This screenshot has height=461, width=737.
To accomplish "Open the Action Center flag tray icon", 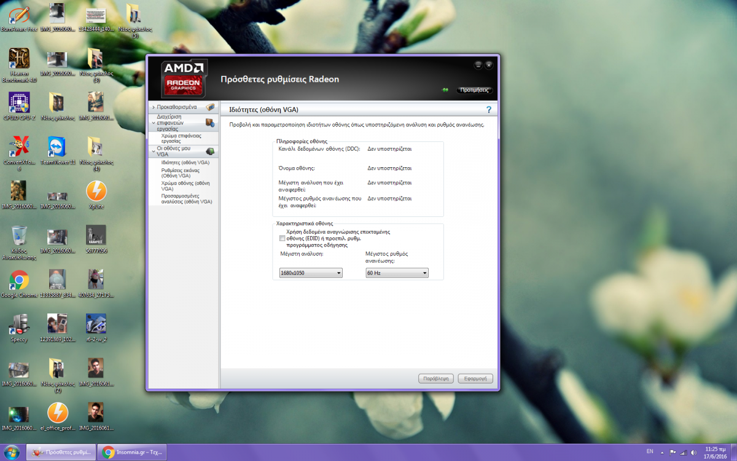I will (x=673, y=452).
